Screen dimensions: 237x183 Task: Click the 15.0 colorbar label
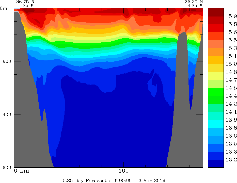[231, 64]
